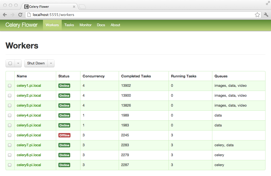Open the Monitor tab
Viewport: 271px width, 176px height.
pyautogui.click(x=85, y=25)
